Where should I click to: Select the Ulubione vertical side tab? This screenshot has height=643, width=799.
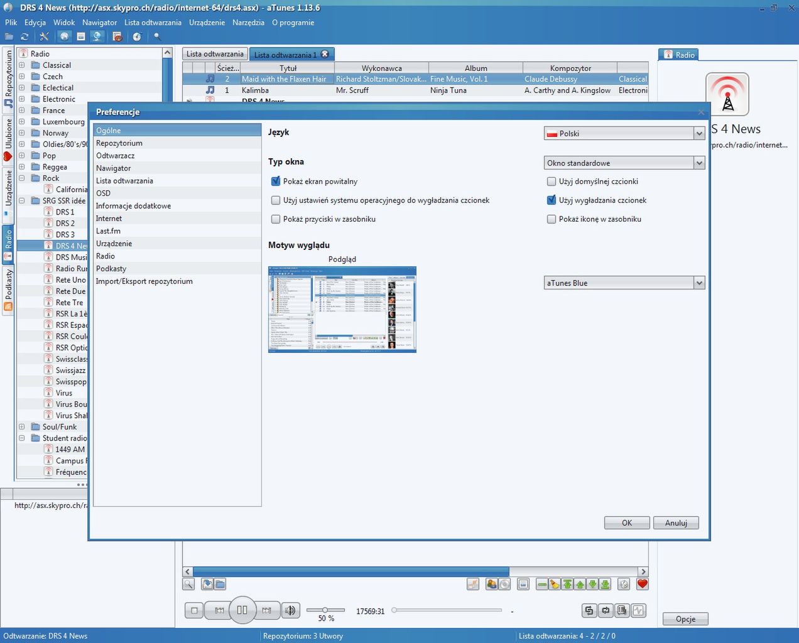8,139
